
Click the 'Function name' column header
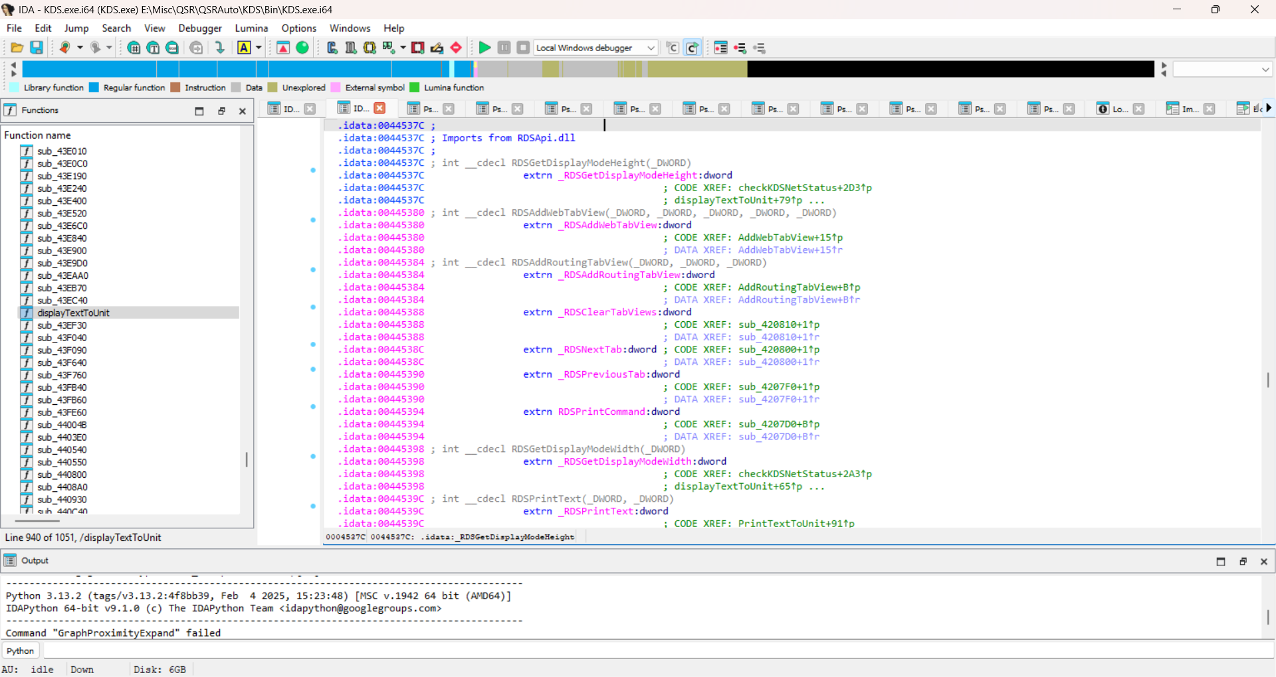point(38,135)
